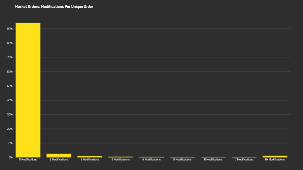Click the 50% y-axis label

click(10, 86)
